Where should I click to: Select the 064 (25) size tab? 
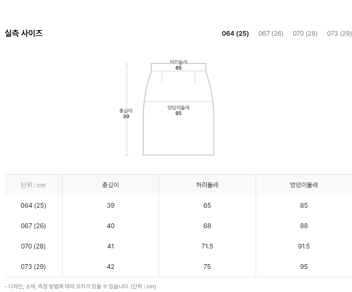(x=235, y=33)
